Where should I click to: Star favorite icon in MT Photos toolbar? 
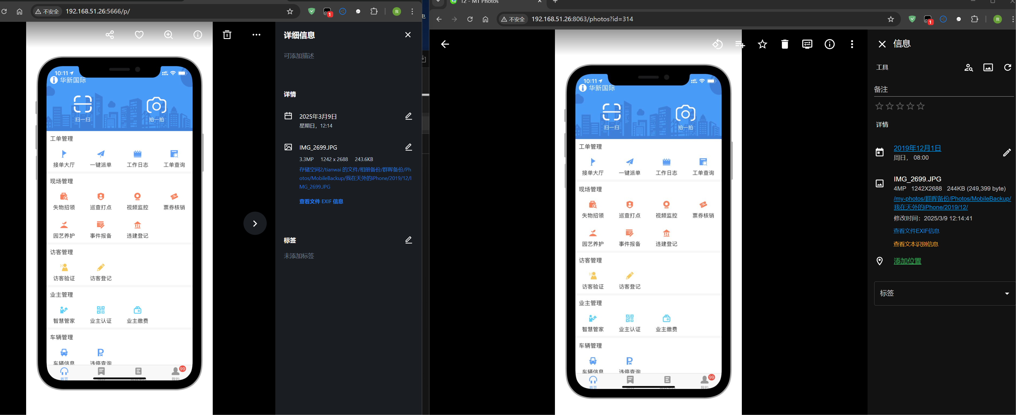pos(763,44)
